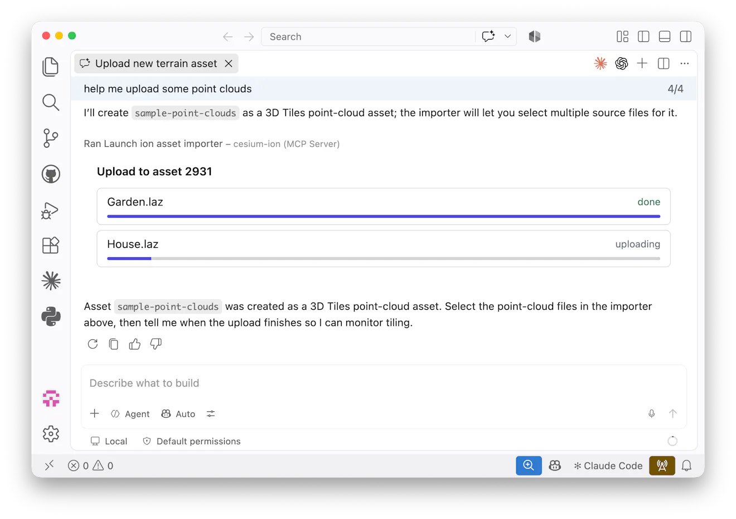Open the notifications bell in status bar
The image size is (736, 519).
(686, 465)
